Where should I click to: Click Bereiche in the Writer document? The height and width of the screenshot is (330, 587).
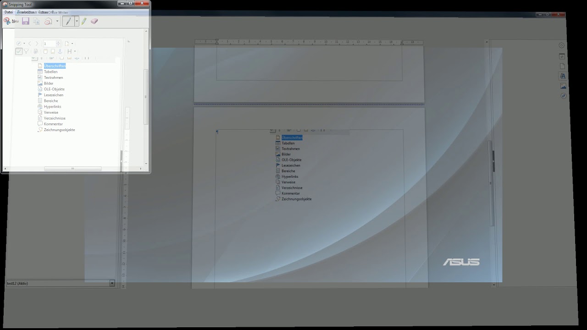pyautogui.click(x=288, y=171)
